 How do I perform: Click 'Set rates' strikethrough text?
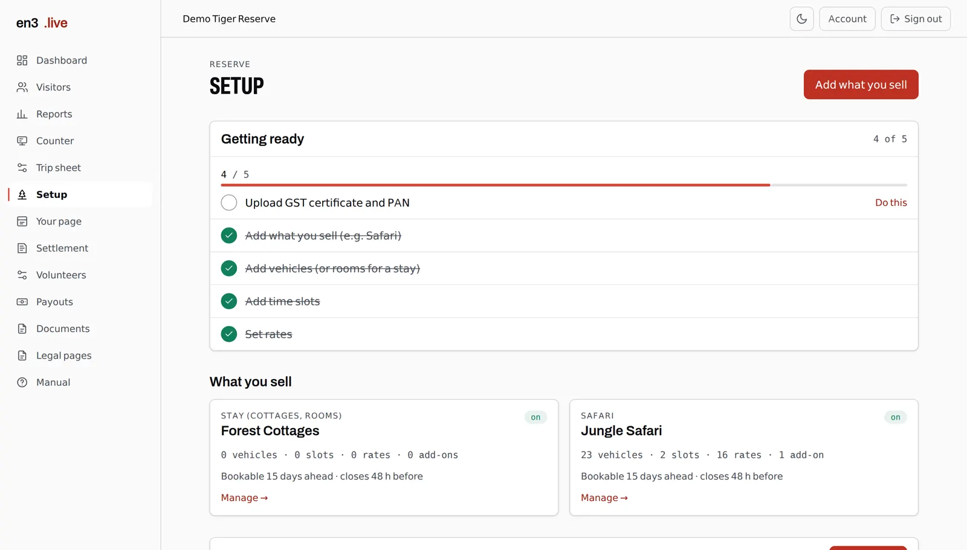click(x=268, y=334)
